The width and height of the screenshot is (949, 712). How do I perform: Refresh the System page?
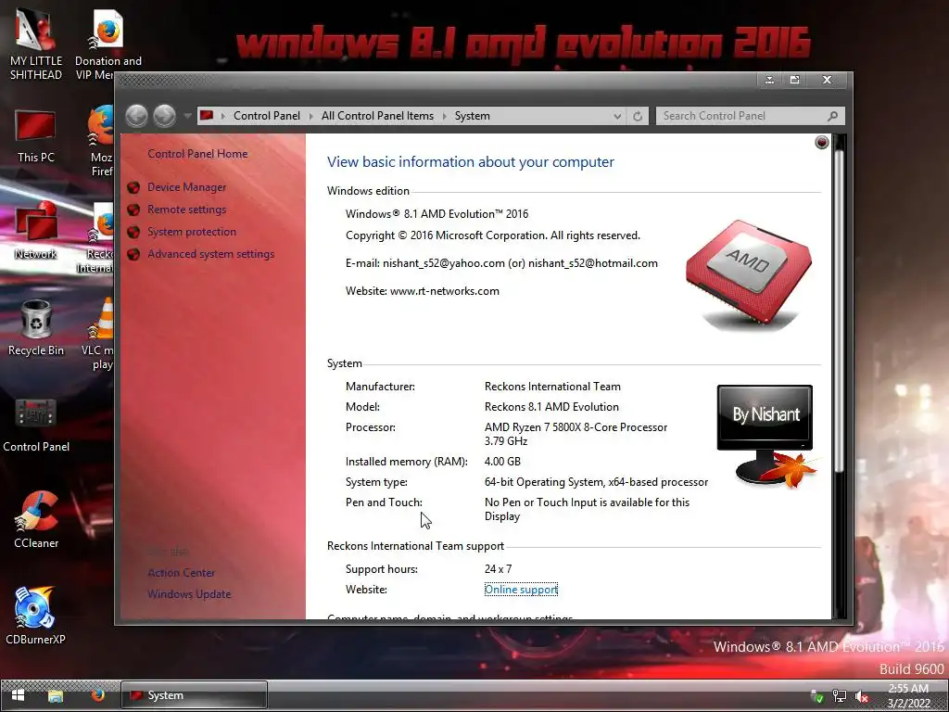(638, 116)
